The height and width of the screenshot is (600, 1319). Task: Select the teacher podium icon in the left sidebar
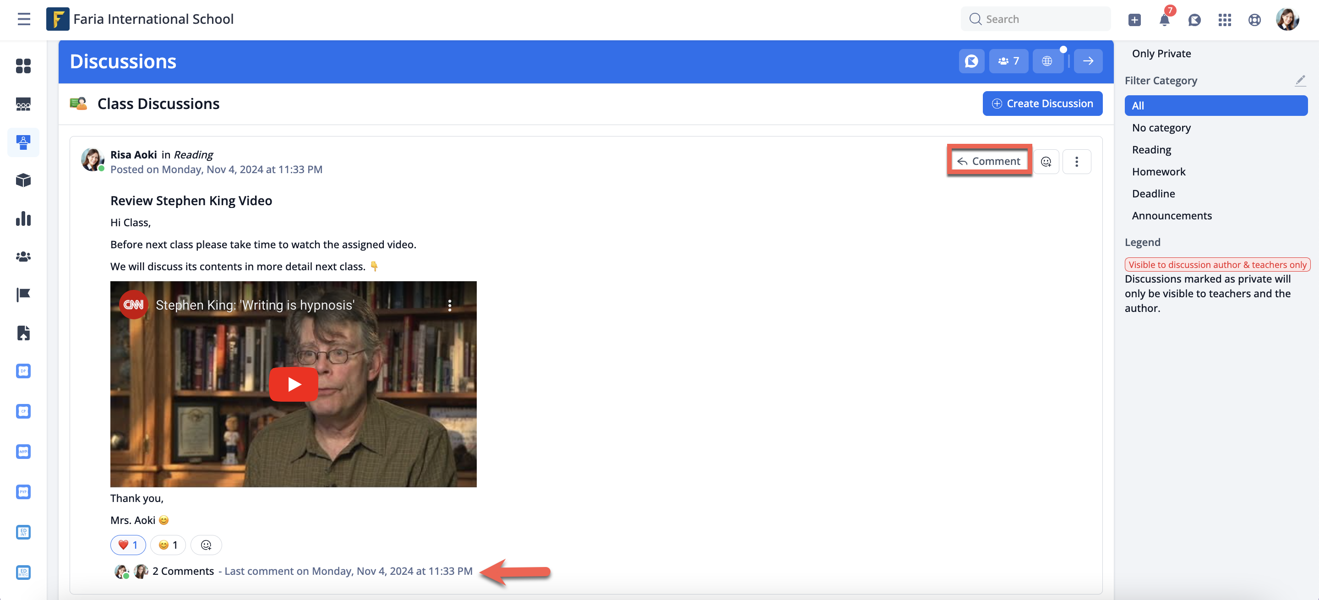[23, 142]
